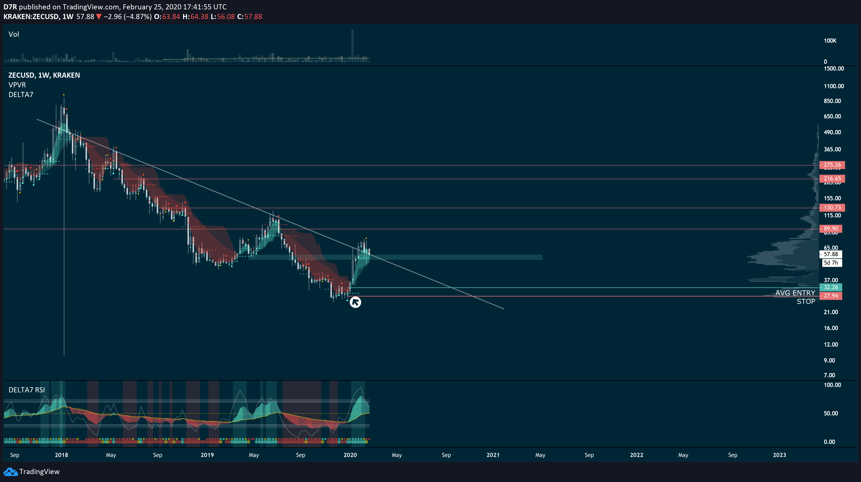861x482 pixels.
Task: Click the 37.00 price axis label
Action: click(x=831, y=280)
